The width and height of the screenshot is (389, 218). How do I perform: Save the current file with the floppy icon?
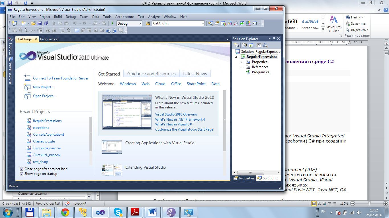click(40, 23)
